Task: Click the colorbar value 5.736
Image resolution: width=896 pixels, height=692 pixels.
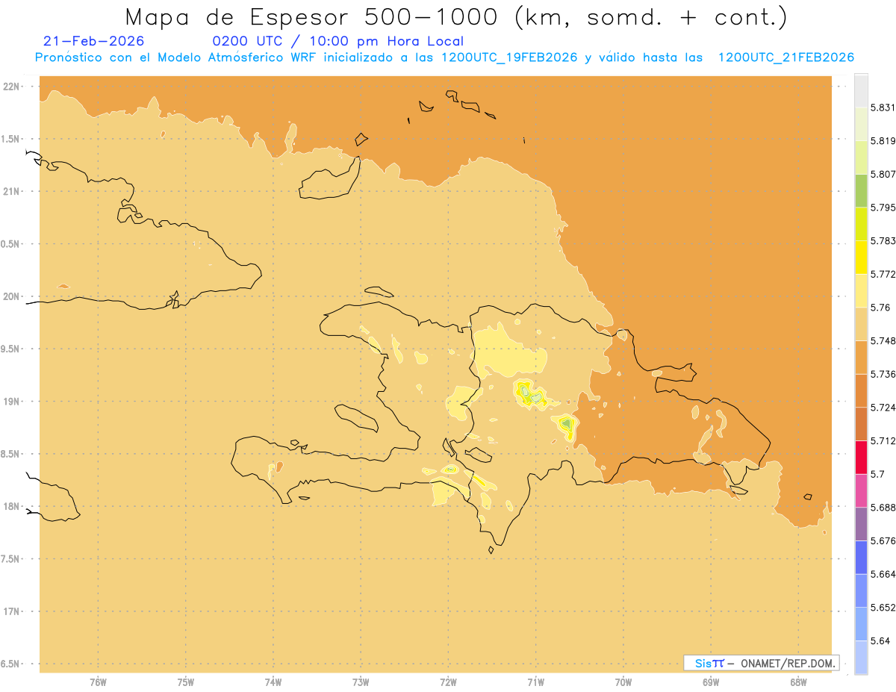Action: pyautogui.click(x=883, y=374)
